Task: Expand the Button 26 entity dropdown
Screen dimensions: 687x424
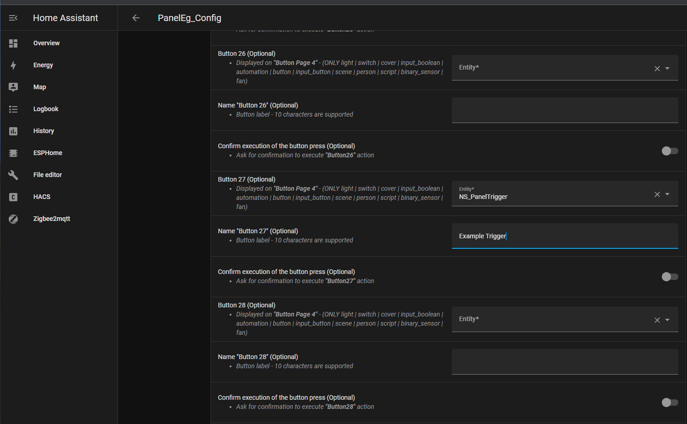Action: pos(667,68)
